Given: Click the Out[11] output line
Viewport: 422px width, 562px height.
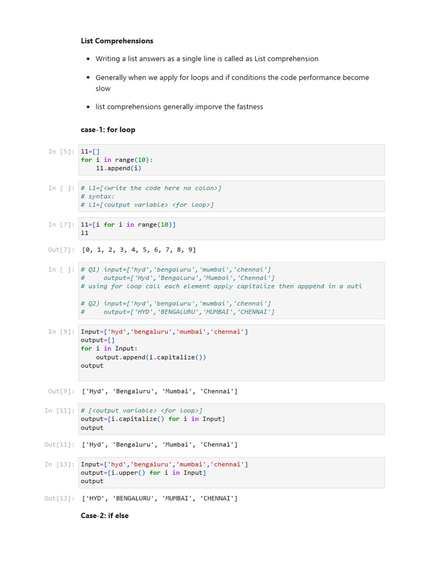Looking at the screenshot, I should pos(159,445).
